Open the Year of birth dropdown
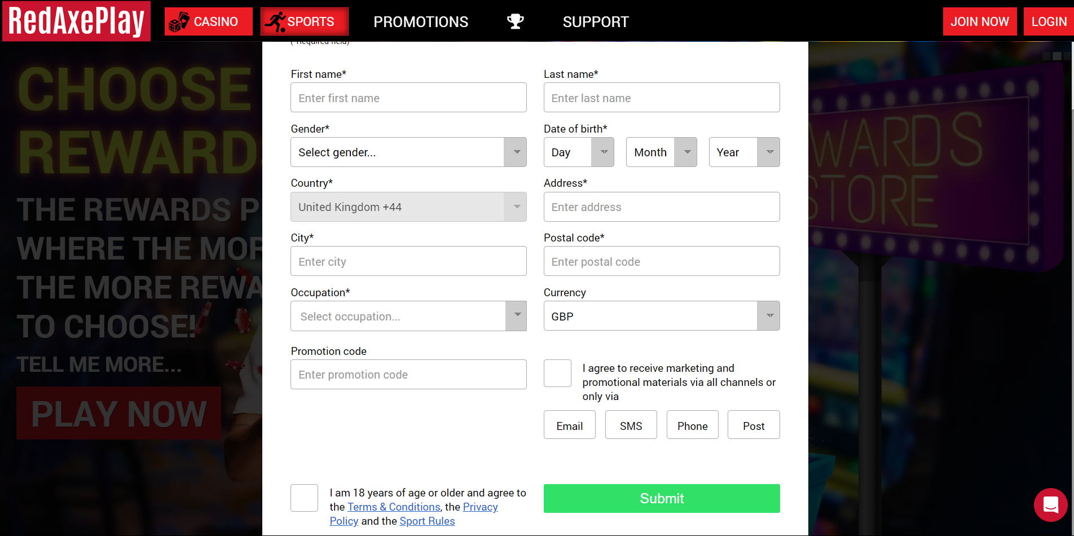 pyautogui.click(x=744, y=152)
